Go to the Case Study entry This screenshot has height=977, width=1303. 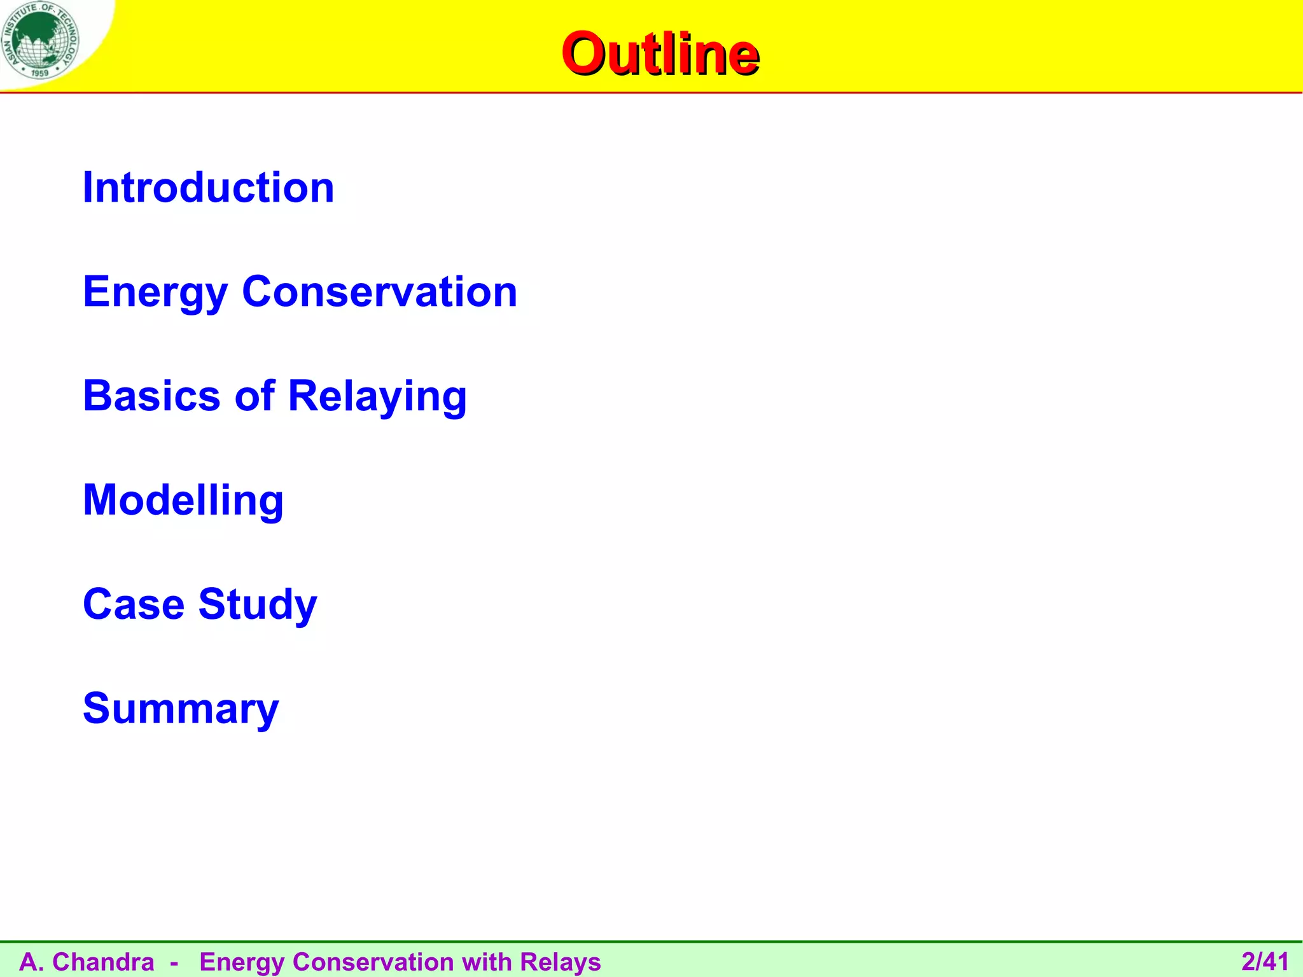point(200,604)
